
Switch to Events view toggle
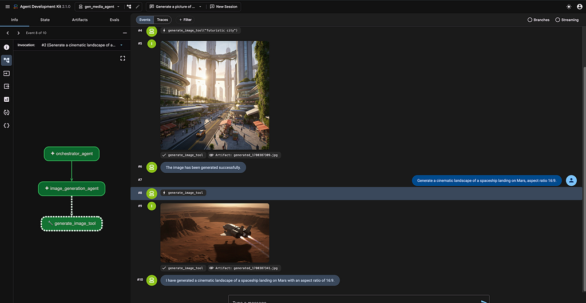point(145,20)
